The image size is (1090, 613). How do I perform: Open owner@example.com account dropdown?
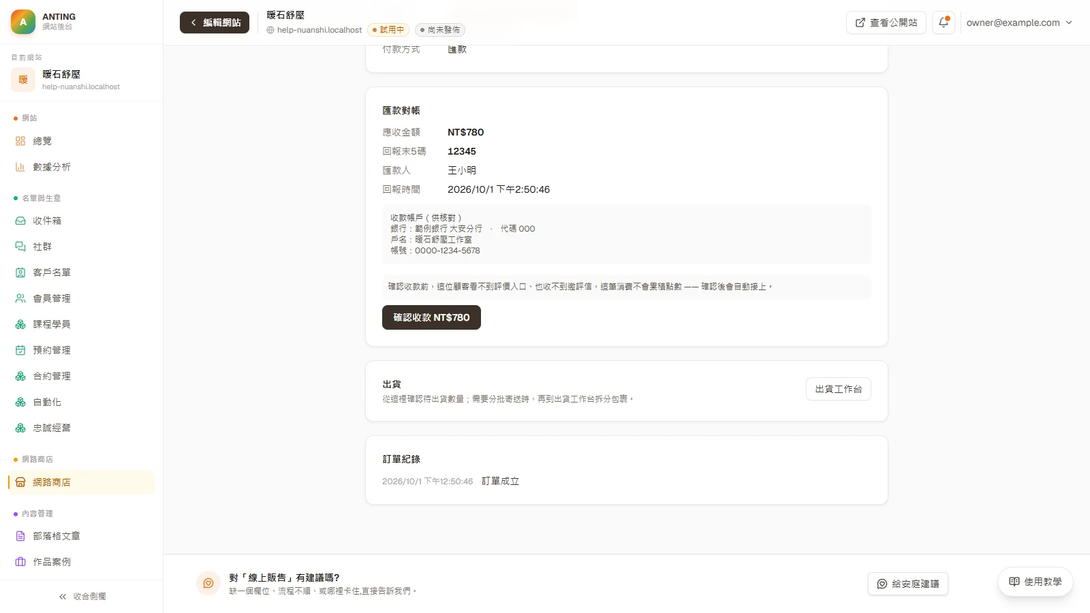click(1019, 22)
